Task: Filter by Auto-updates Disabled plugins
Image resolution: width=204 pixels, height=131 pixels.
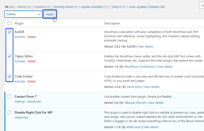Action: [x=144, y=7]
